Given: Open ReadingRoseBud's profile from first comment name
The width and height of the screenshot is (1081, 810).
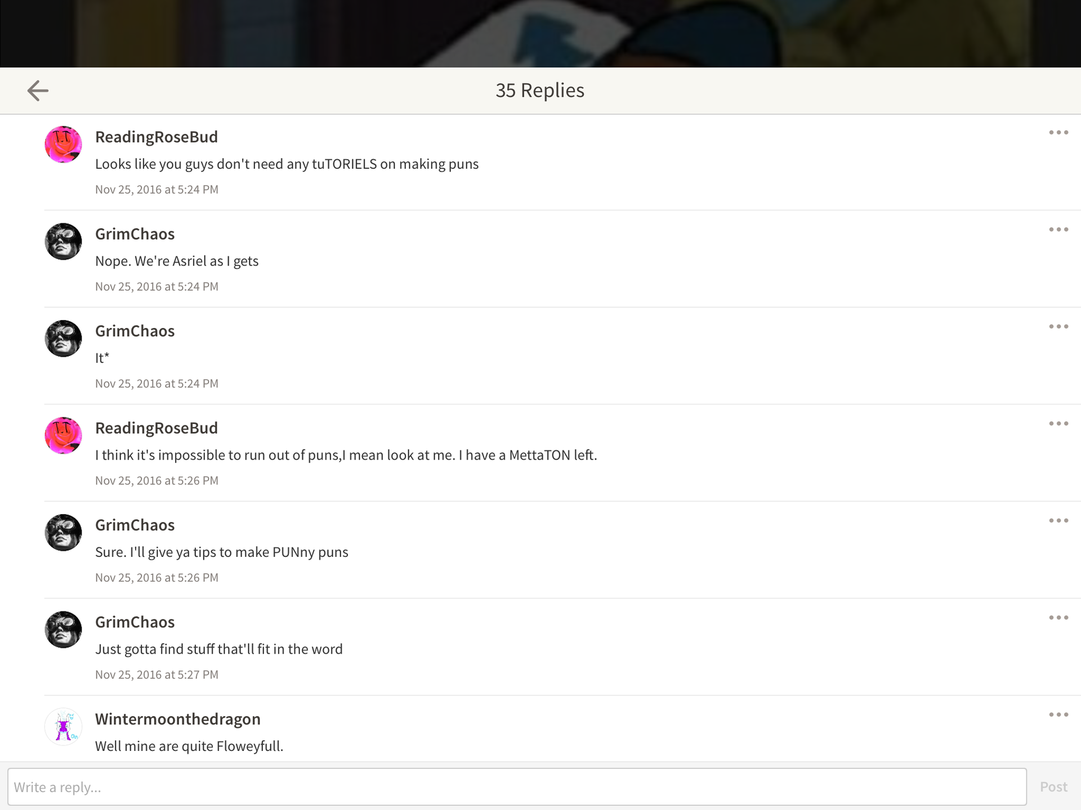Looking at the screenshot, I should click(x=157, y=137).
